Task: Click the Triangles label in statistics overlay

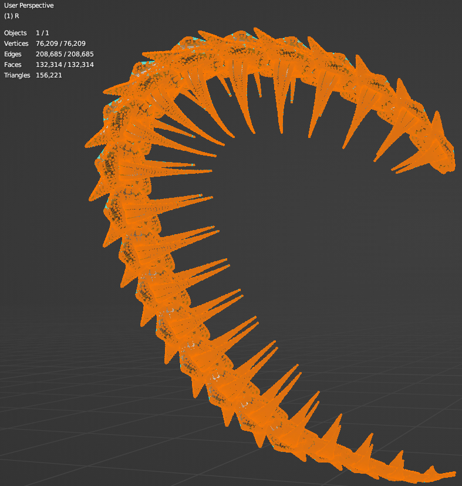Action: pos(17,76)
